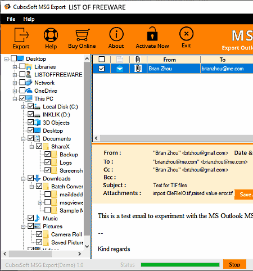The height and width of the screenshot is (271, 253).
Task: Click the Pictures folder icon
Action: [37, 226]
